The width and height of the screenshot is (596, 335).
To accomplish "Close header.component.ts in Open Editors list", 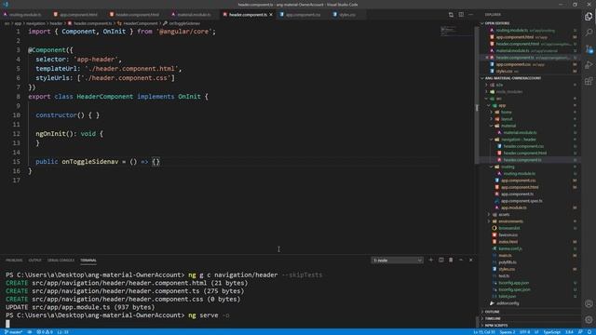I will coord(487,58).
